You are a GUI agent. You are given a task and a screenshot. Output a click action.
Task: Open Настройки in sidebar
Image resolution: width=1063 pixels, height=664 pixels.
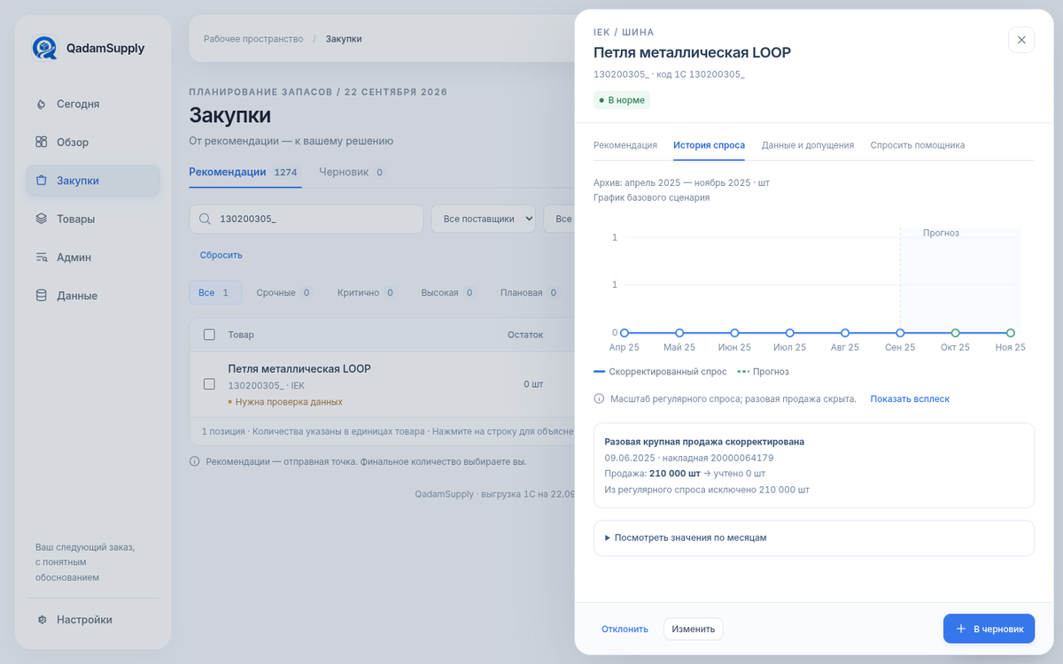(93, 620)
